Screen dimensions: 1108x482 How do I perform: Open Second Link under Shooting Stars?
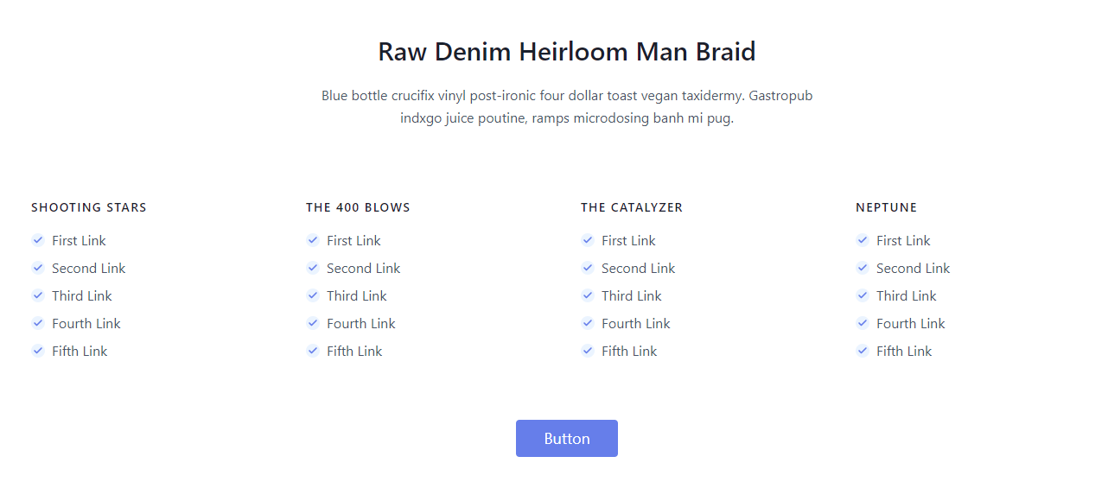coord(88,269)
